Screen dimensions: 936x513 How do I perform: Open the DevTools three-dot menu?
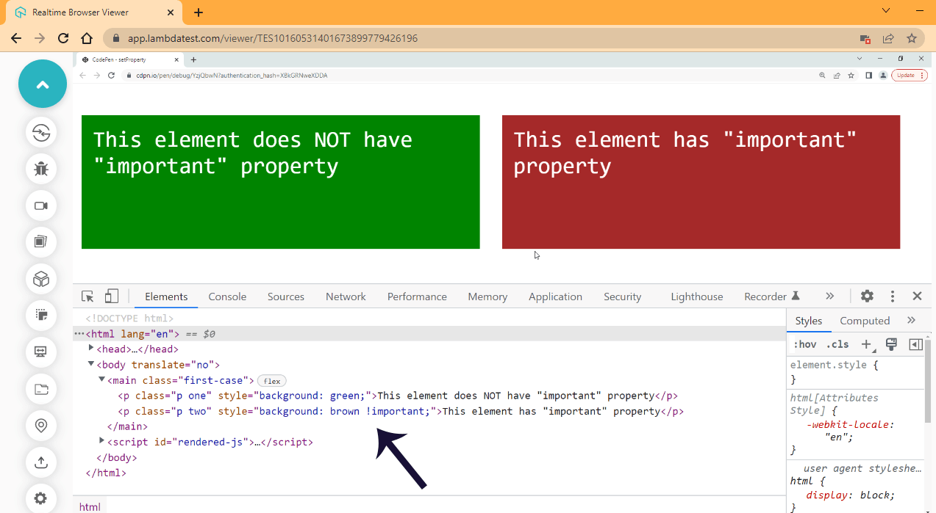pos(892,296)
